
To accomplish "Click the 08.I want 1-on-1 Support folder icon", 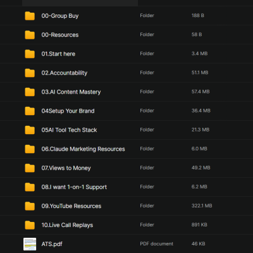I will click(30, 187).
